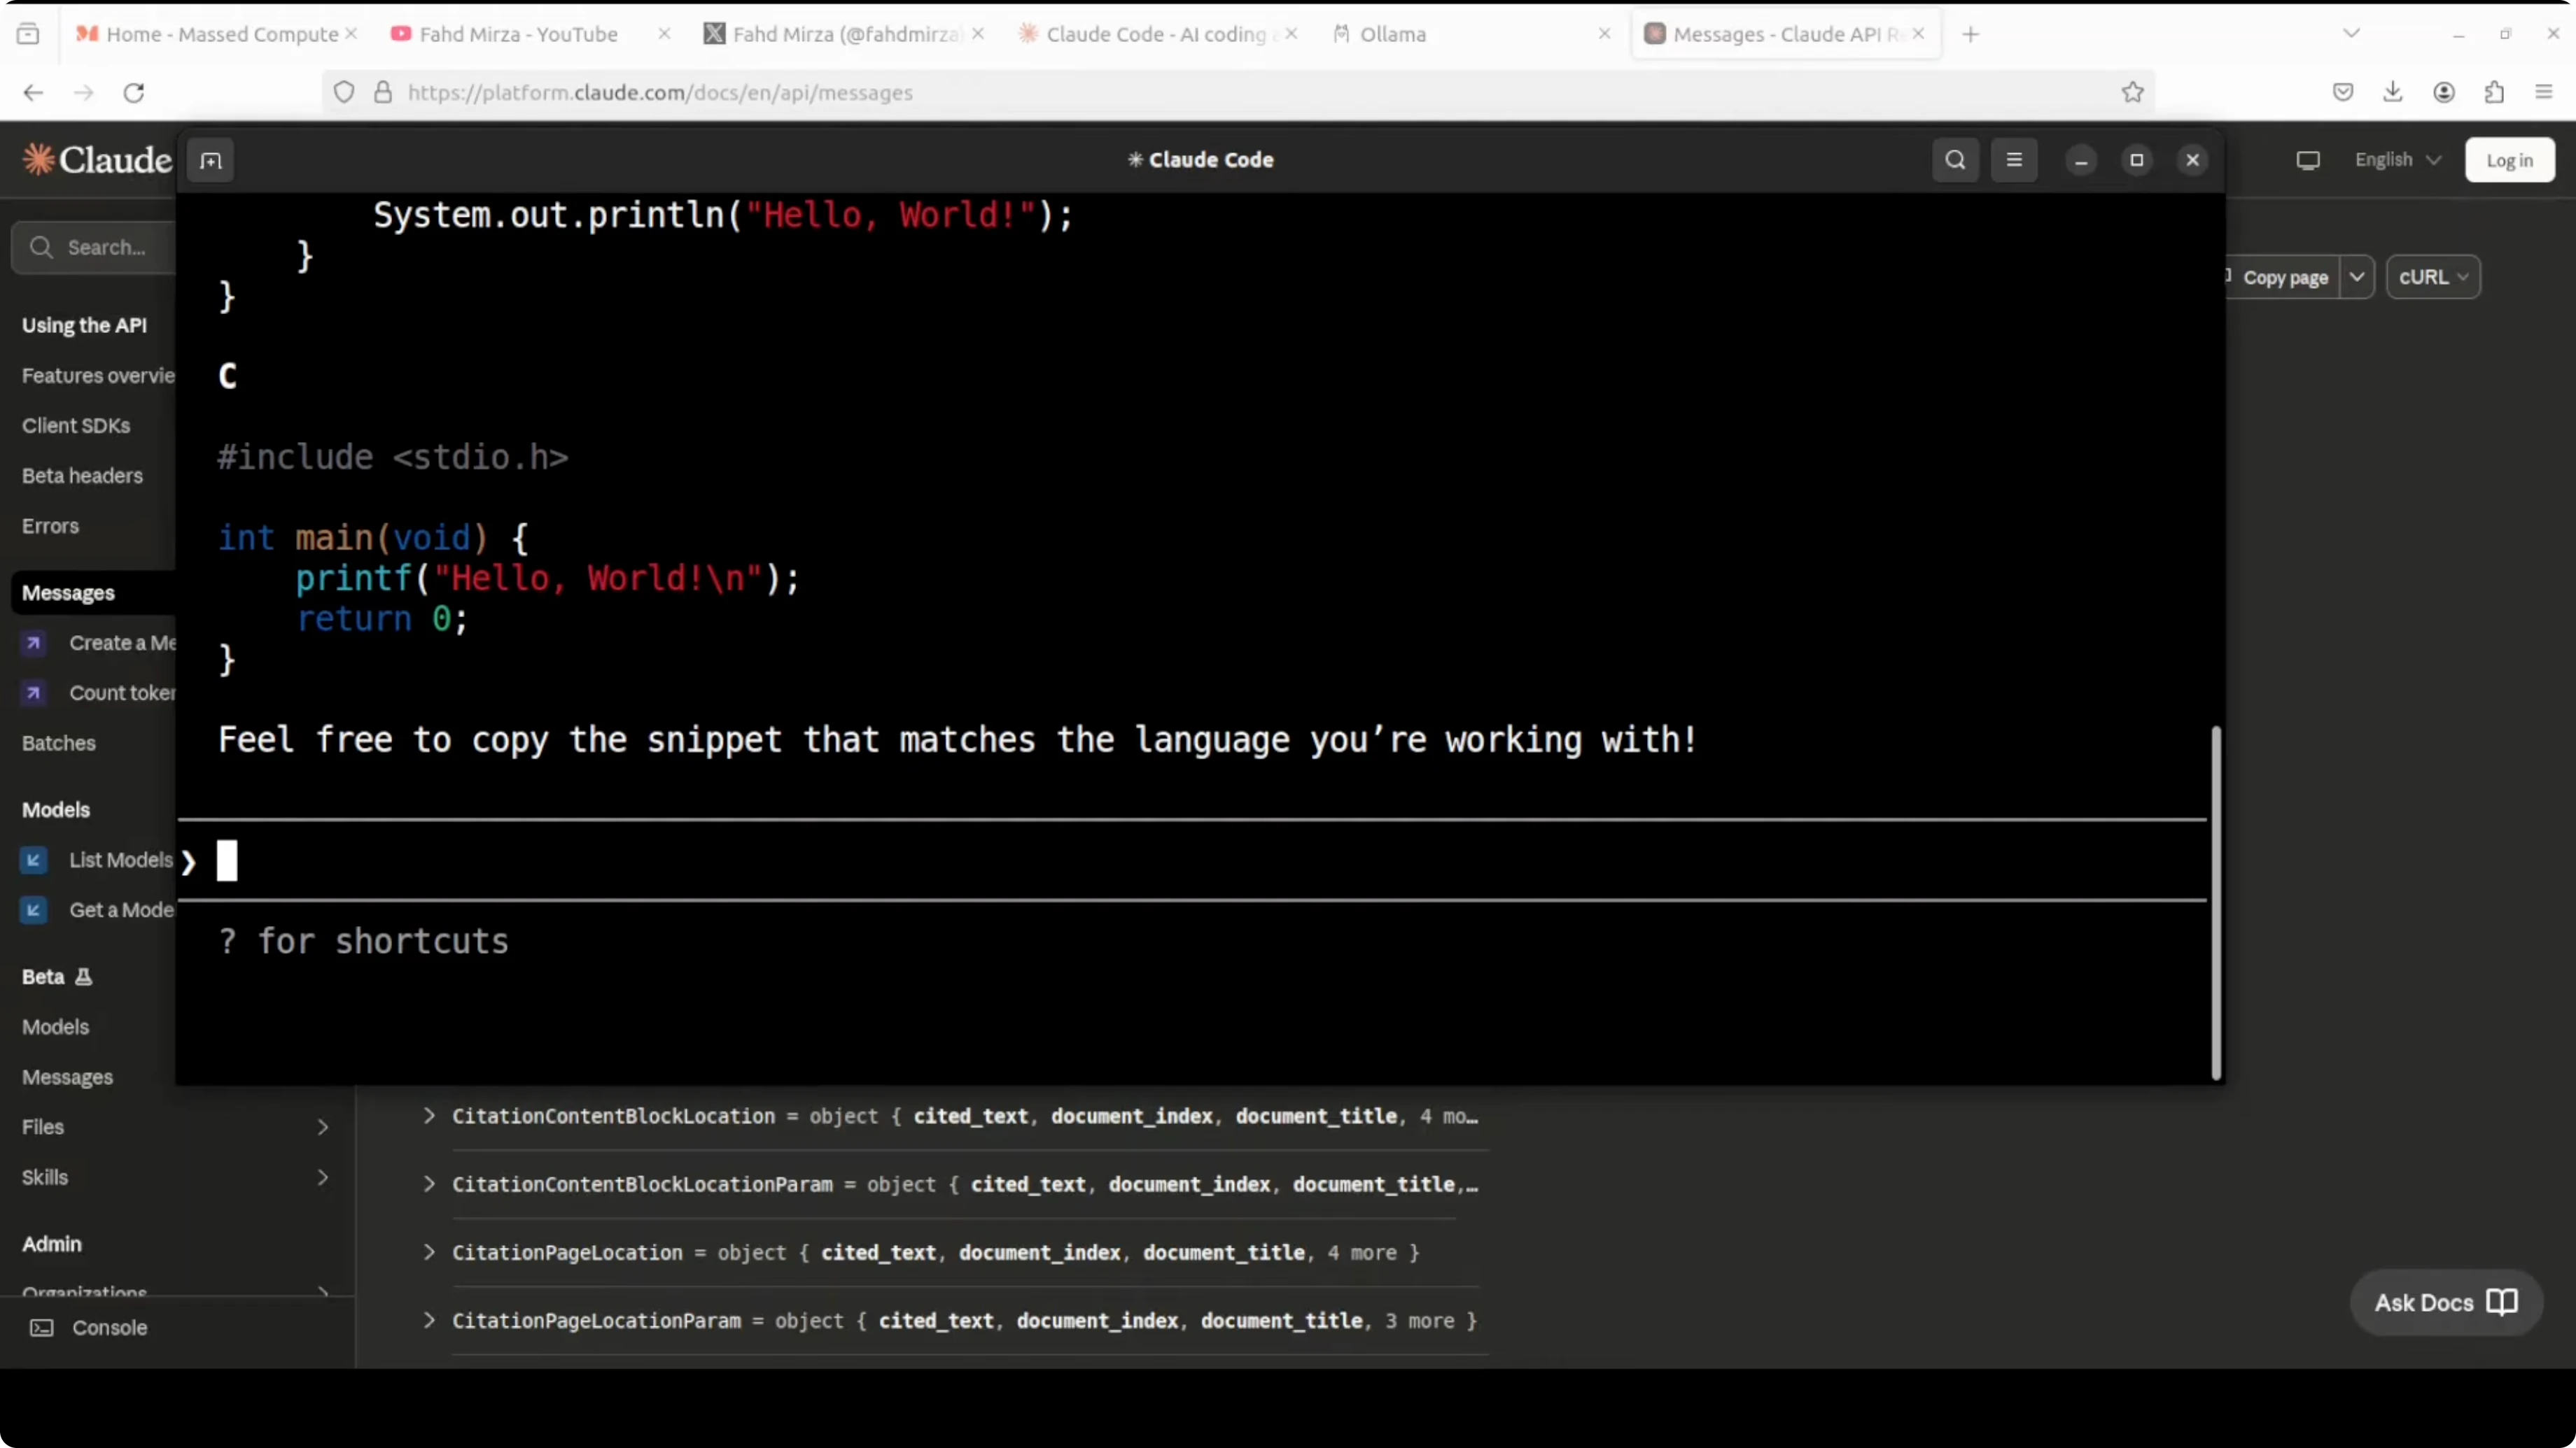Click the search icon in Claude Code window

(x=1955, y=160)
